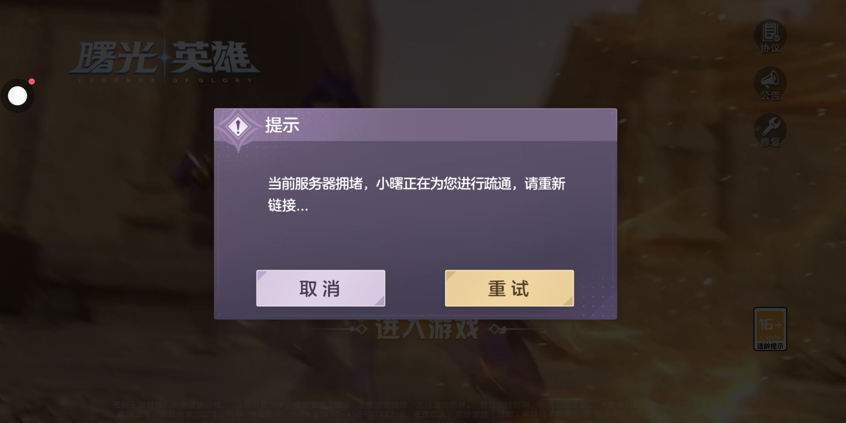This screenshot has width=846, height=423.
Task: Click the exclamation warning diamond icon
Action: [238, 127]
